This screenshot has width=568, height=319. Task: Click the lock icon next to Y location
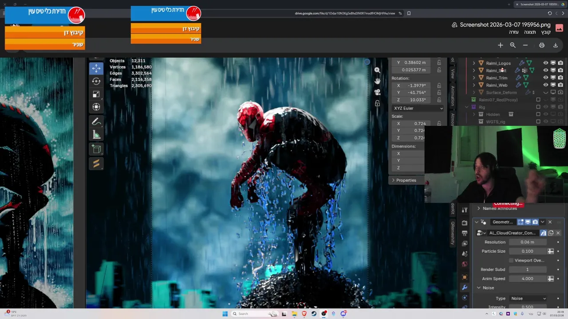[439, 62]
